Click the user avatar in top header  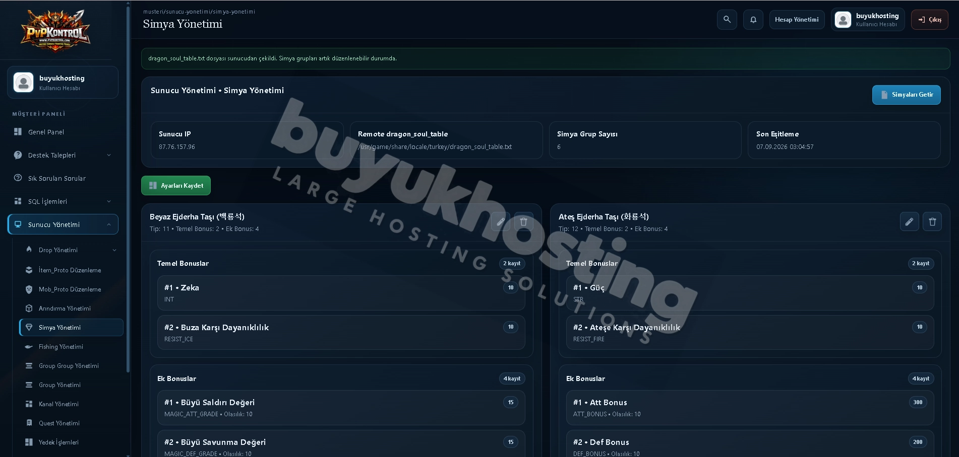tap(843, 20)
